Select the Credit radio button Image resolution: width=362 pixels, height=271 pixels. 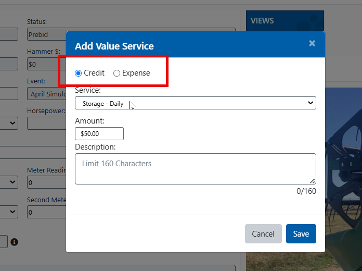pos(78,73)
